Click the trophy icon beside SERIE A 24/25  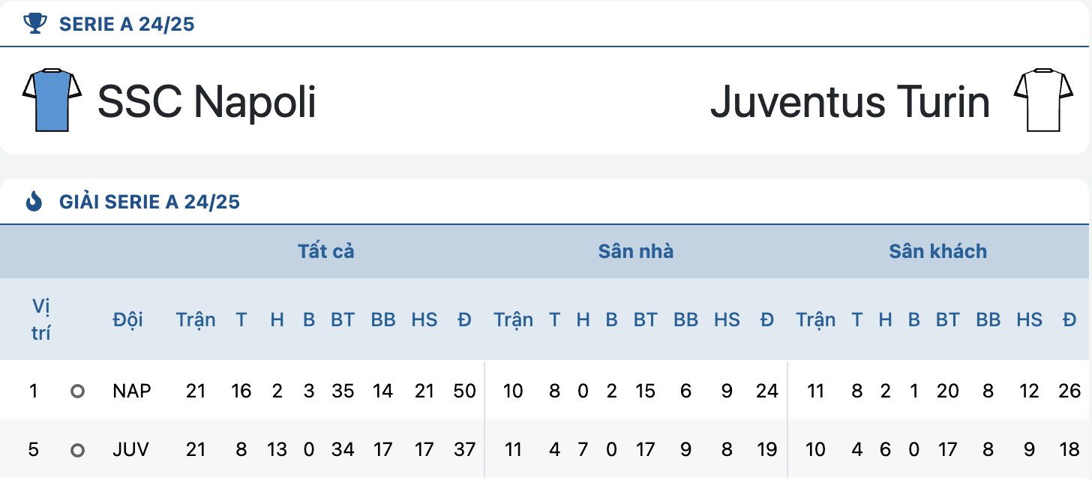[34, 24]
